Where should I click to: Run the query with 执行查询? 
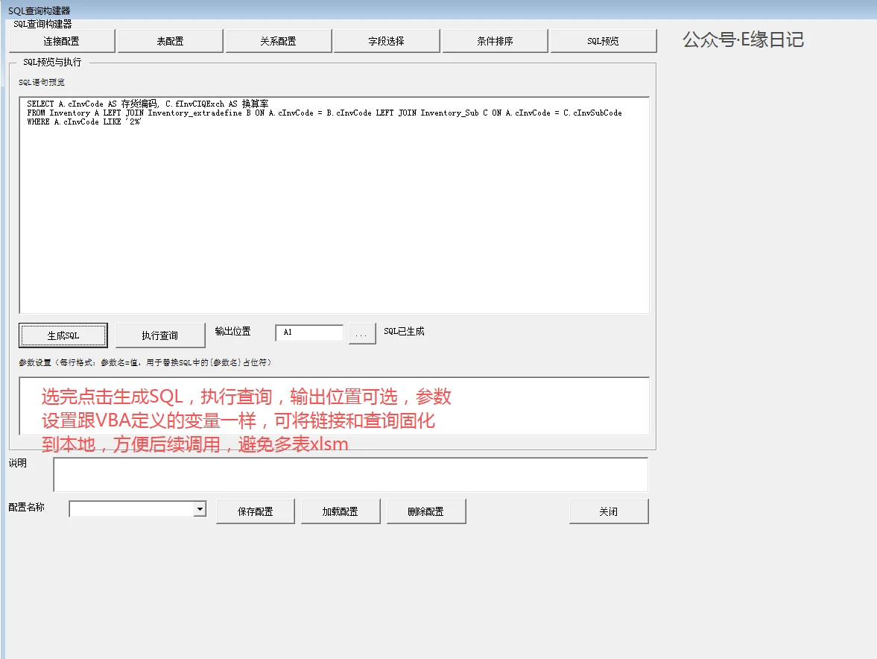point(160,335)
